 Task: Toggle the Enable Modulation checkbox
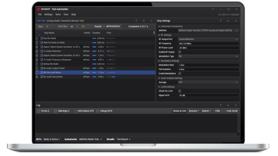pyautogui.click(x=180, y=73)
